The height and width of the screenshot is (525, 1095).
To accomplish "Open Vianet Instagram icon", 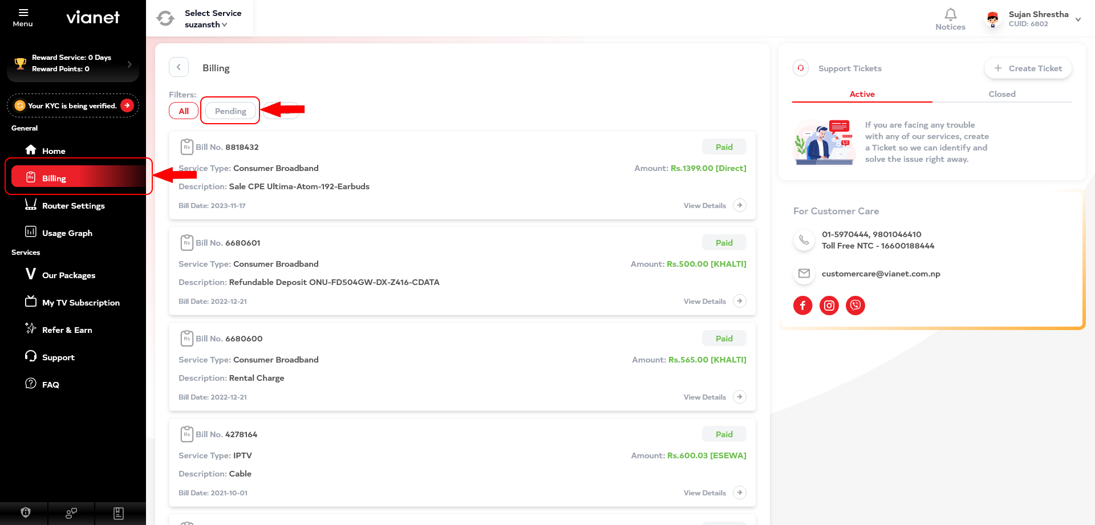I will click(829, 306).
